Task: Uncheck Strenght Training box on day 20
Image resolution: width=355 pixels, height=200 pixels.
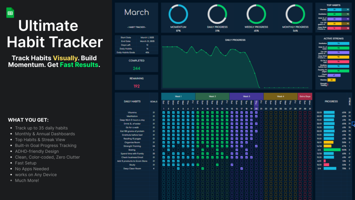Action: (x=256, y=146)
